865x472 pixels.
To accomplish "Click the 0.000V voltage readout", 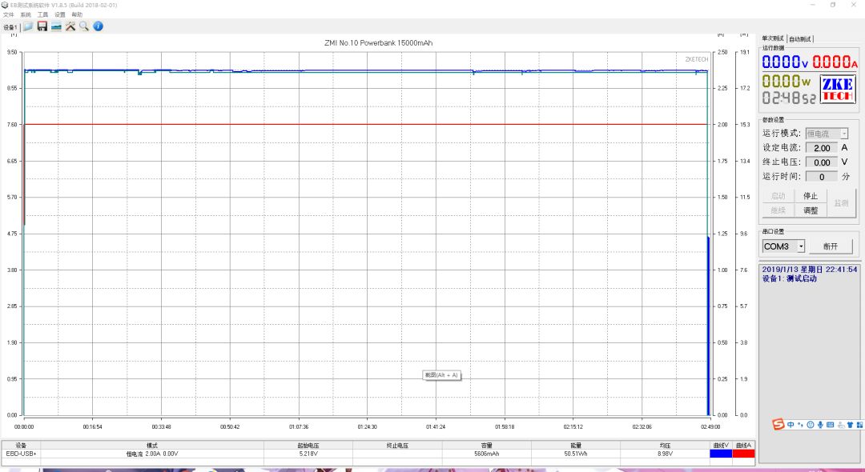I will point(785,62).
